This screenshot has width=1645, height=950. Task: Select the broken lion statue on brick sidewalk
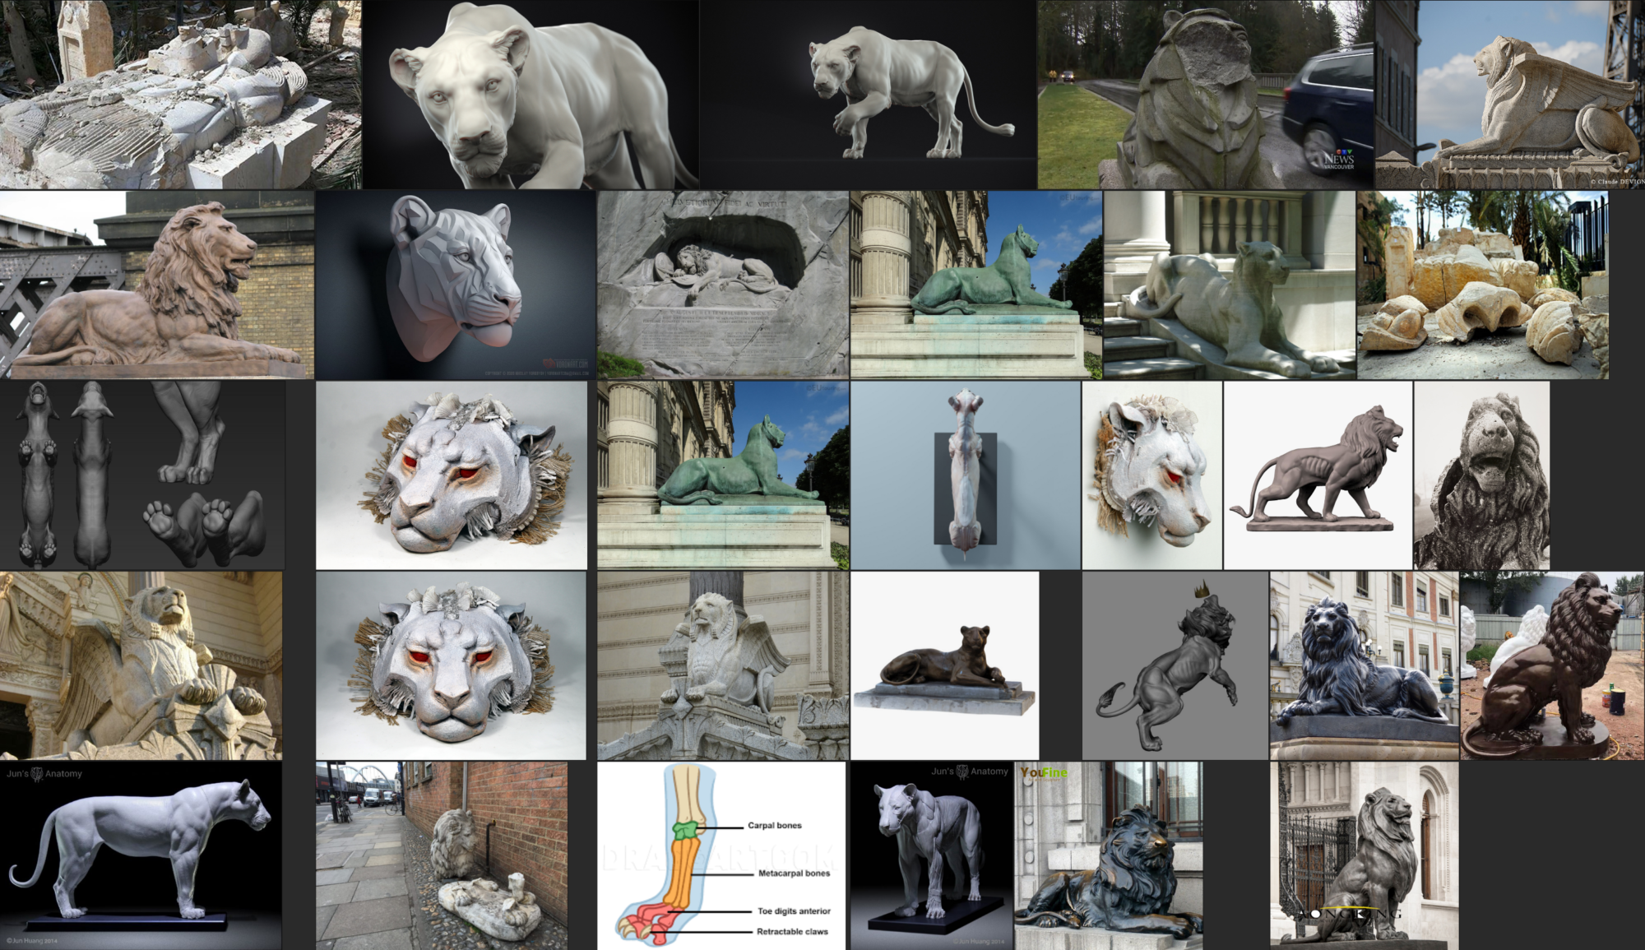tap(442, 855)
